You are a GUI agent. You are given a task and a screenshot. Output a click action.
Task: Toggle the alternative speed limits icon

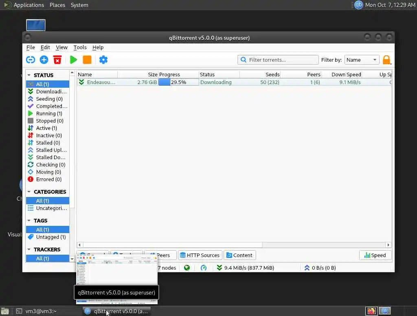(204, 268)
